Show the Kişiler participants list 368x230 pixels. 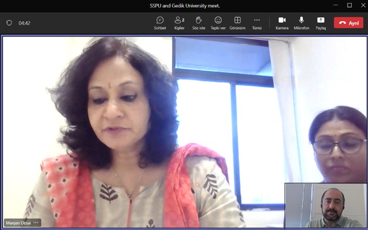[180, 23]
